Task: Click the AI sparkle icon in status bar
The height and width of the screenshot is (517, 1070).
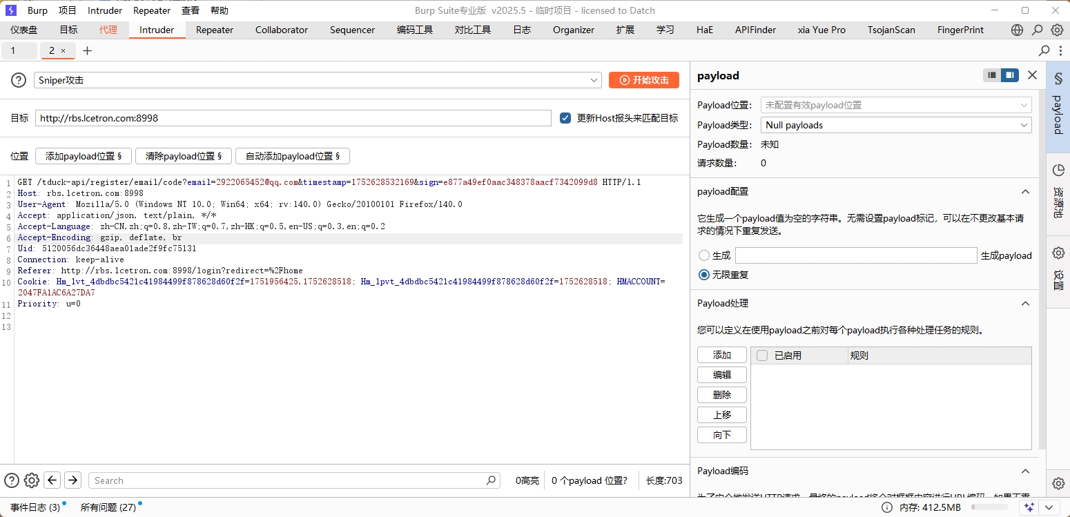Action: [x=1029, y=507]
